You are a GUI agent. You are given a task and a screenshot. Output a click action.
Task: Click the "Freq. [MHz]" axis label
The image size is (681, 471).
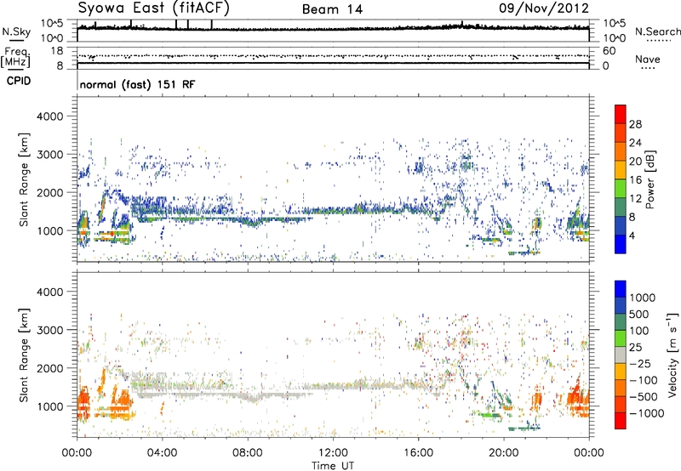click(15, 57)
